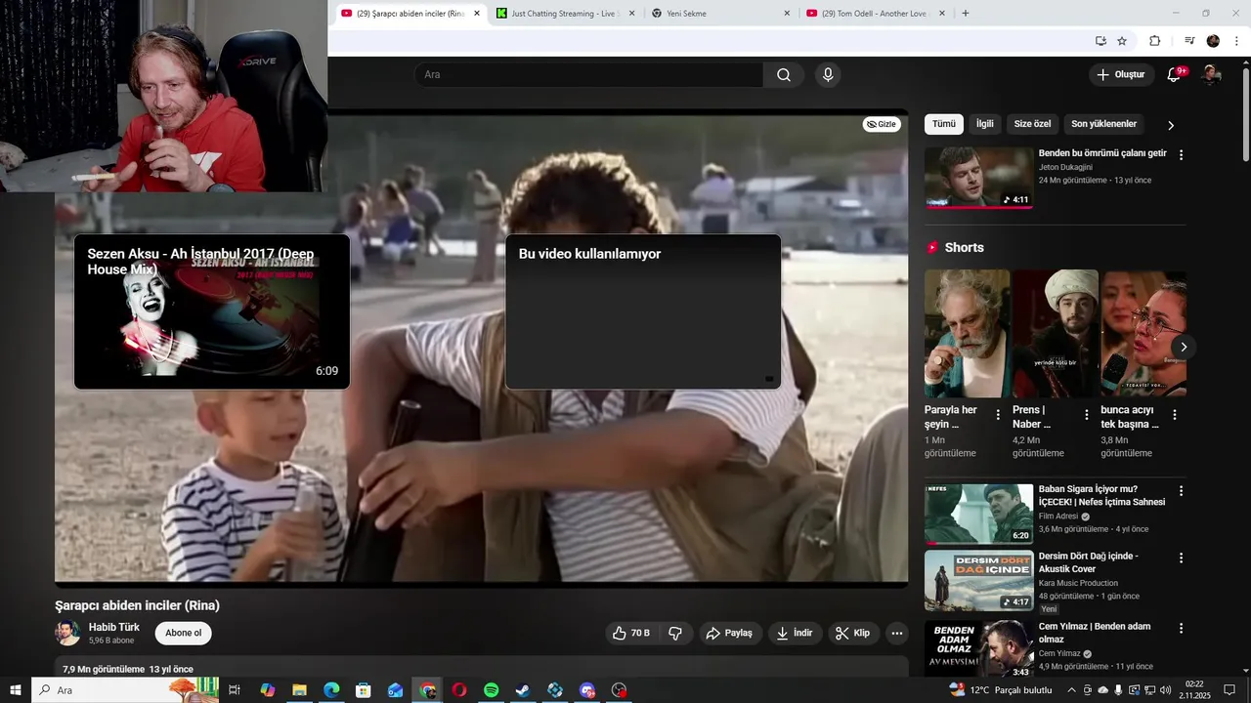Open options for bunca acıyı short

(1174, 415)
